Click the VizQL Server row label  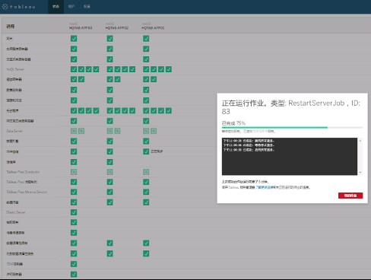point(15,69)
